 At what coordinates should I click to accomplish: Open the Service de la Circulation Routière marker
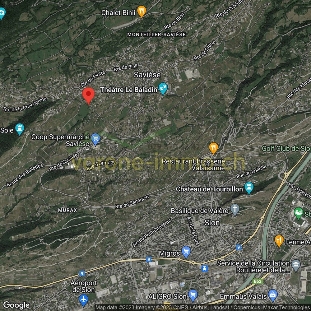[296, 265]
